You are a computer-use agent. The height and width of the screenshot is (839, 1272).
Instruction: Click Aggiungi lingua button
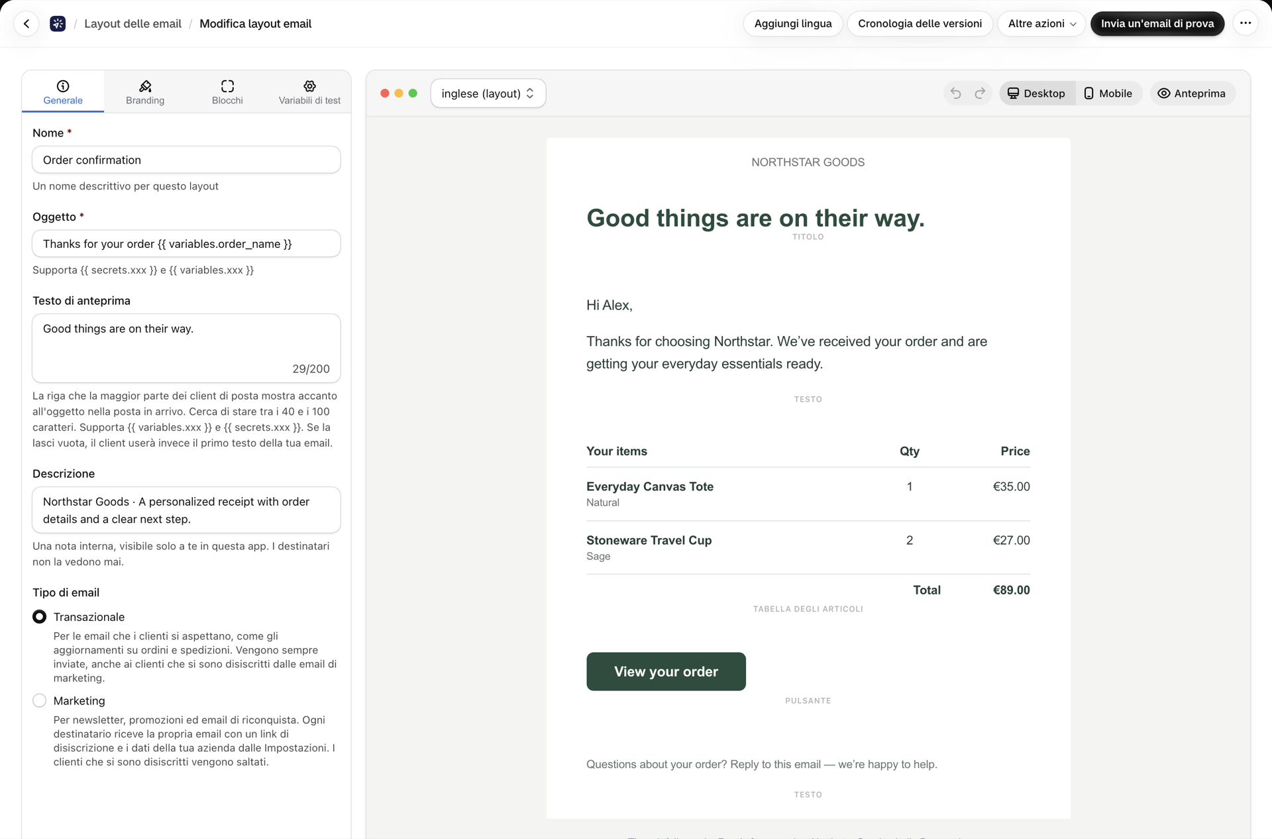click(793, 24)
